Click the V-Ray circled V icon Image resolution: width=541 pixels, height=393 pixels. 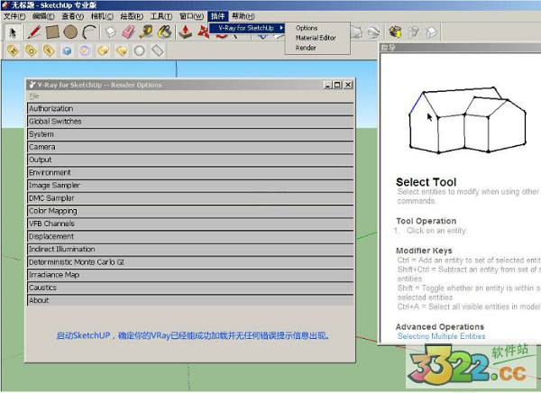tap(85, 50)
